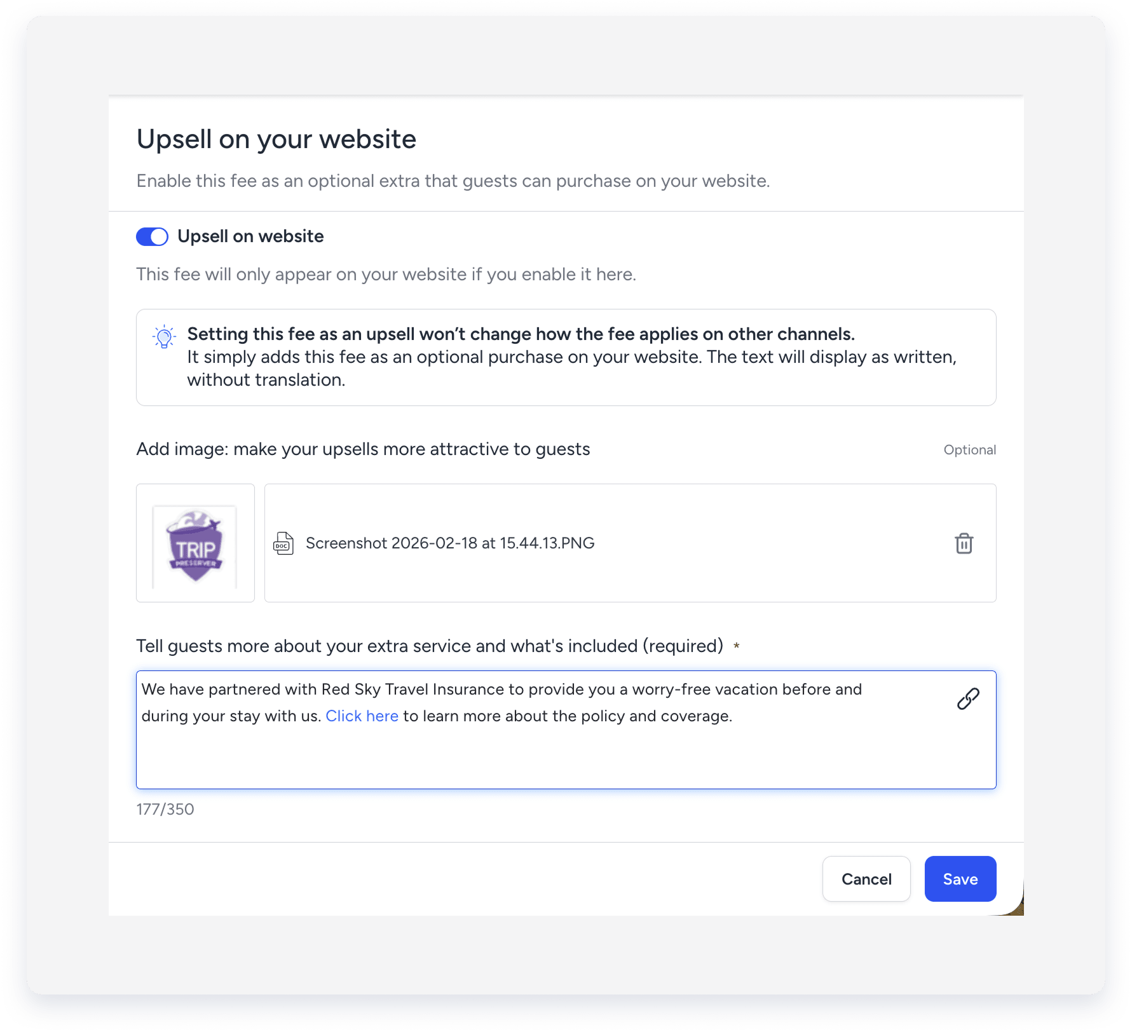Click 'This fee will only appear' helper text
1132x1032 pixels.
pos(386,275)
